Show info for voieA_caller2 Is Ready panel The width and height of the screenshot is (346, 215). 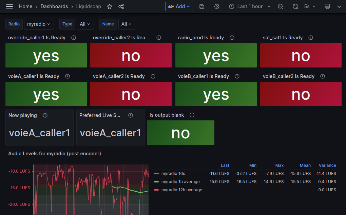tap(153, 76)
